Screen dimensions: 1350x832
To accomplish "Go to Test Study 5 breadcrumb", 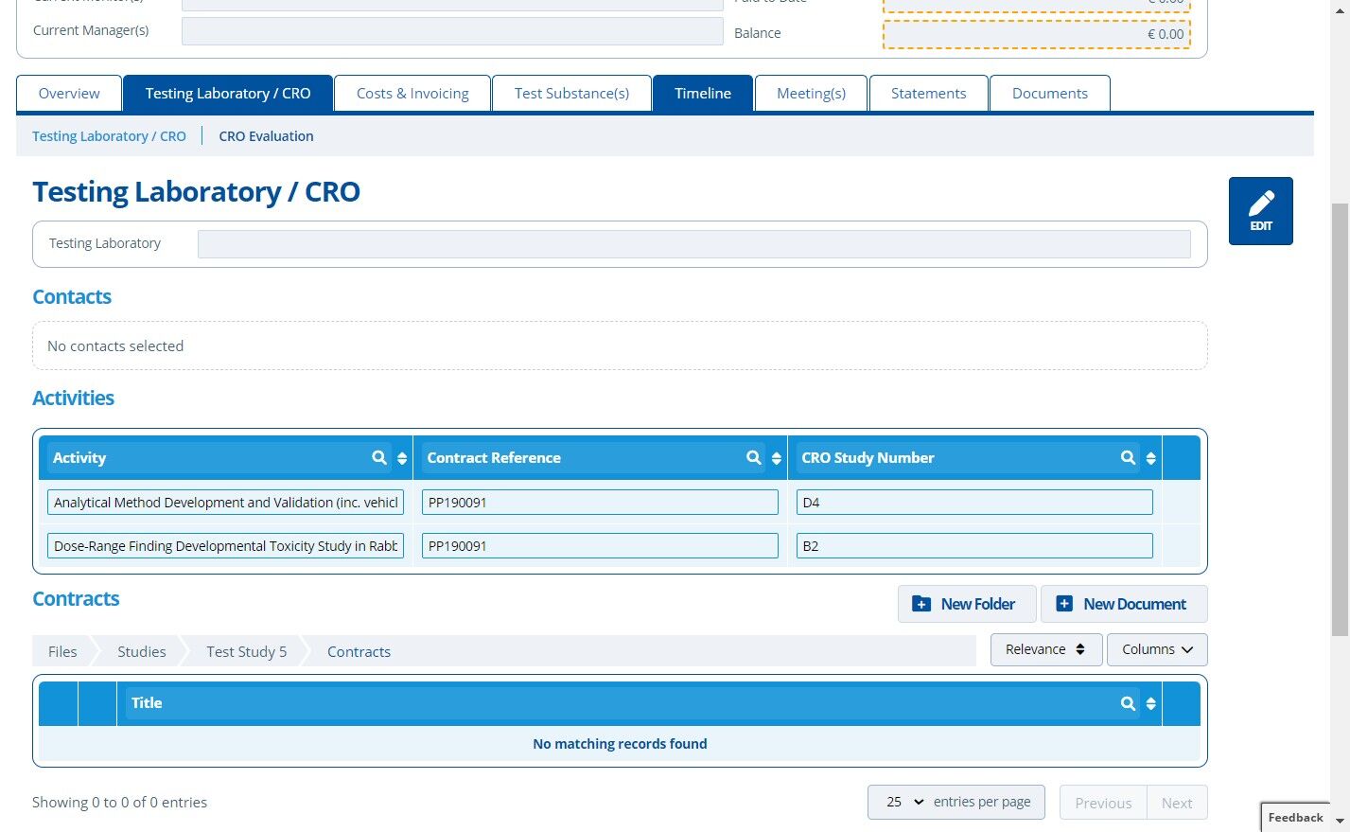I will [x=246, y=651].
